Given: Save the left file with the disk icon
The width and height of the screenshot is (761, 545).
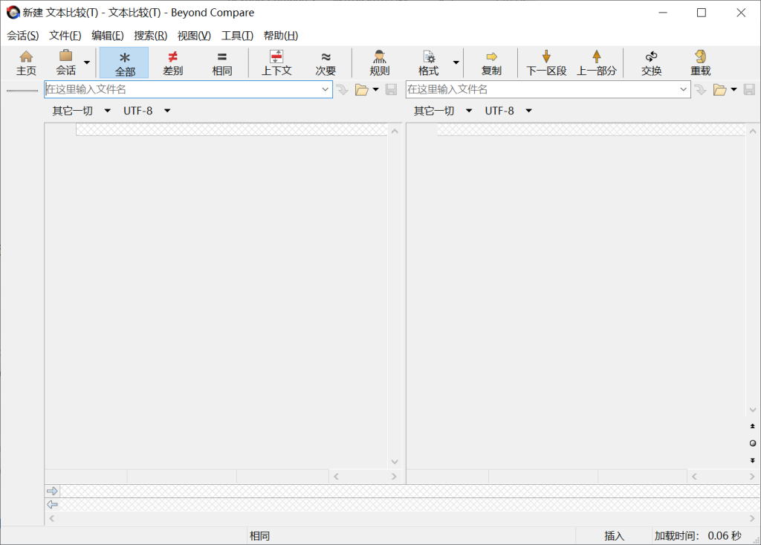Looking at the screenshot, I should 391,89.
